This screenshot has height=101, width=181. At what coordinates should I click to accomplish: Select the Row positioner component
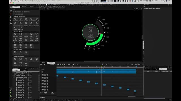coord(31,46)
